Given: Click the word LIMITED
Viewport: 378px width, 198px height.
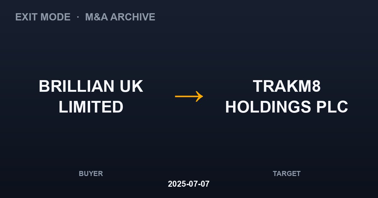Looking at the screenshot, I should 91,107.
